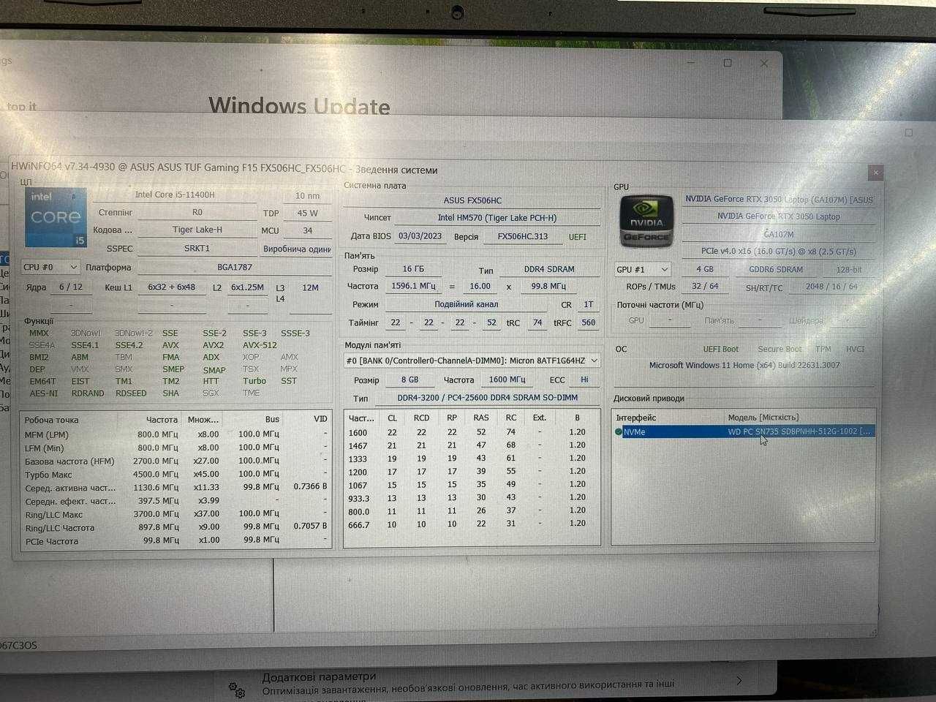Screen dimensions: 936x702
Task: Click the FX506HC.313 BIOS version field
Action: pyautogui.click(x=522, y=237)
